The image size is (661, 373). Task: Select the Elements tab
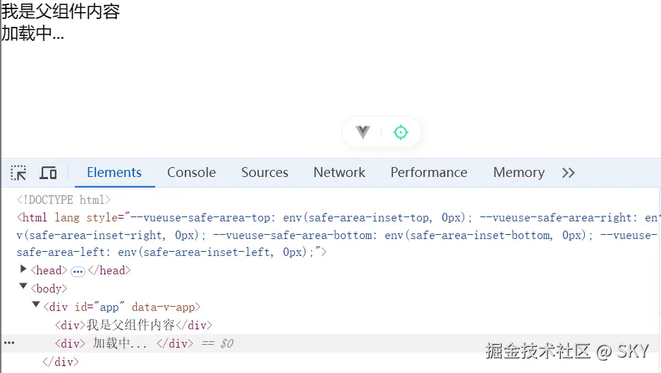114,173
